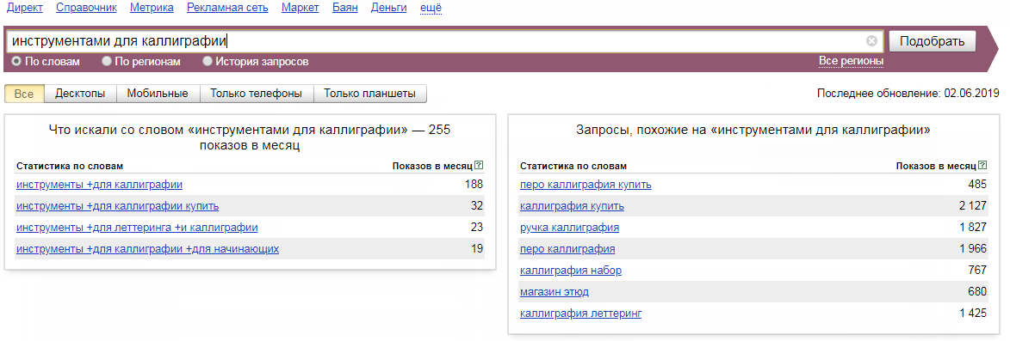Switch to the 'Только телефоны' tab
Image resolution: width=1010 pixels, height=341 pixels.
tap(257, 93)
